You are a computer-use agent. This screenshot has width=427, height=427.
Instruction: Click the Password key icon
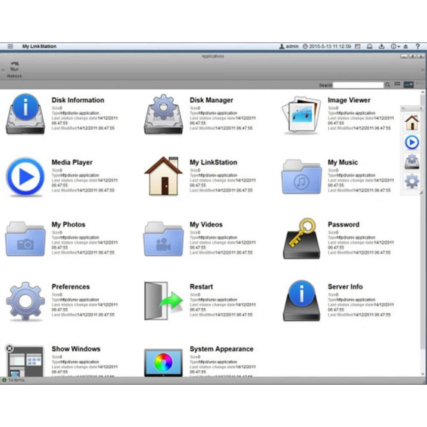pyautogui.click(x=301, y=238)
